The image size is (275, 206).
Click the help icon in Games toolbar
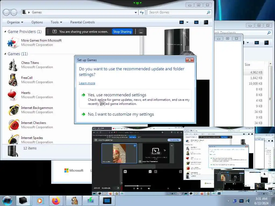coord(206,22)
